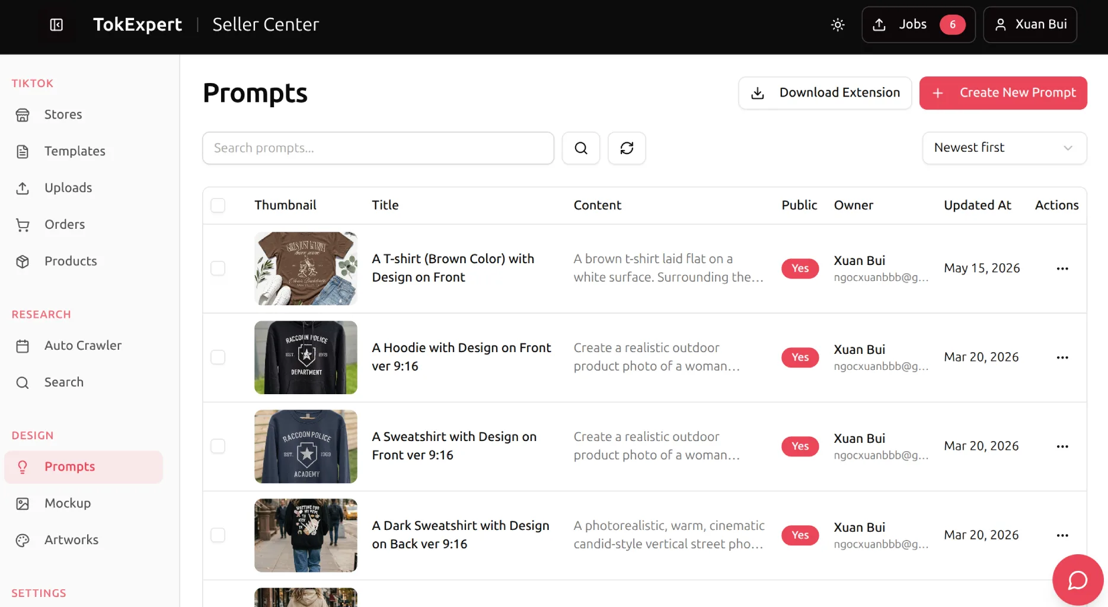Image resolution: width=1108 pixels, height=607 pixels.
Task: Open actions menu for Sweatshirt Front prompt
Action: click(1062, 446)
